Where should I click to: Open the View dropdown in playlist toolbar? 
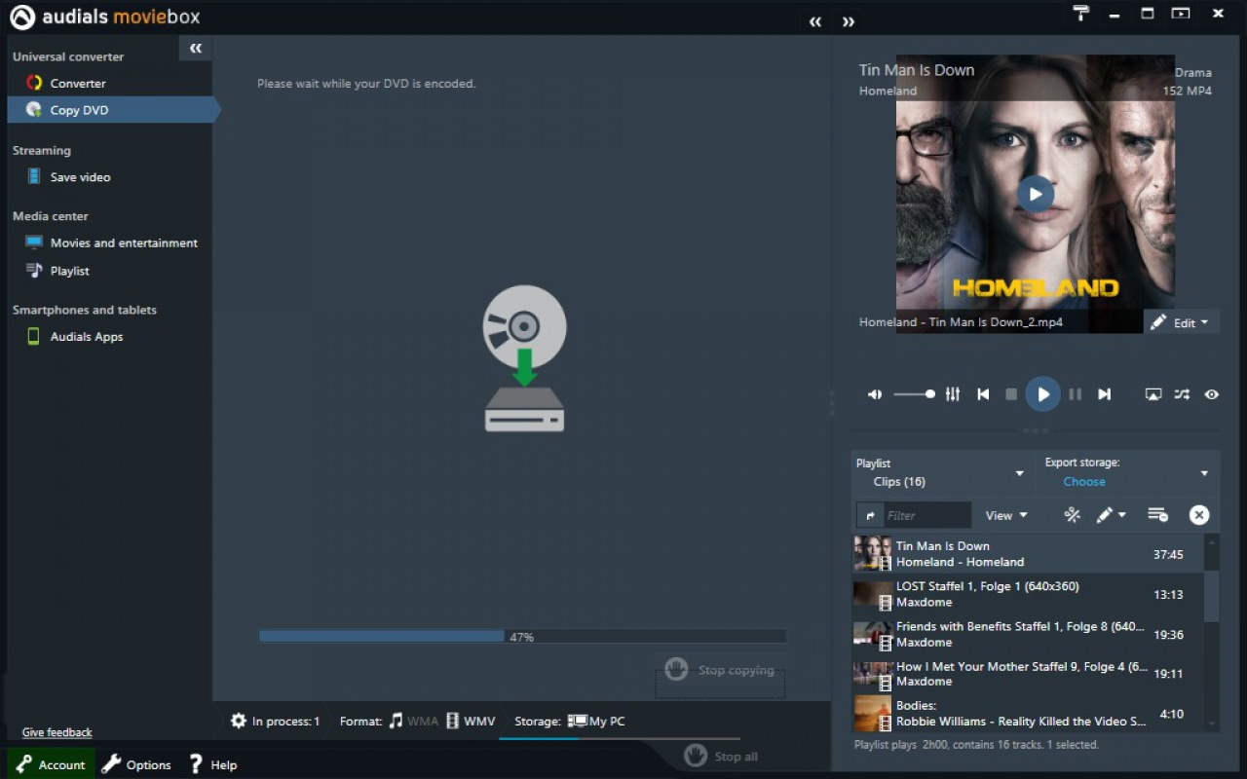pyautogui.click(x=1006, y=515)
